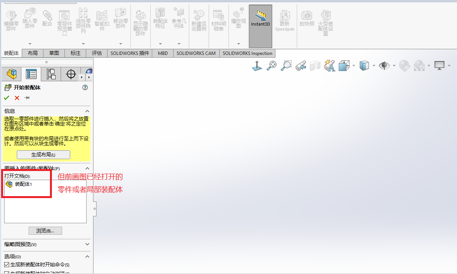Select 装配体1 in the open documents list
The image size is (457, 274).
tap(19, 184)
